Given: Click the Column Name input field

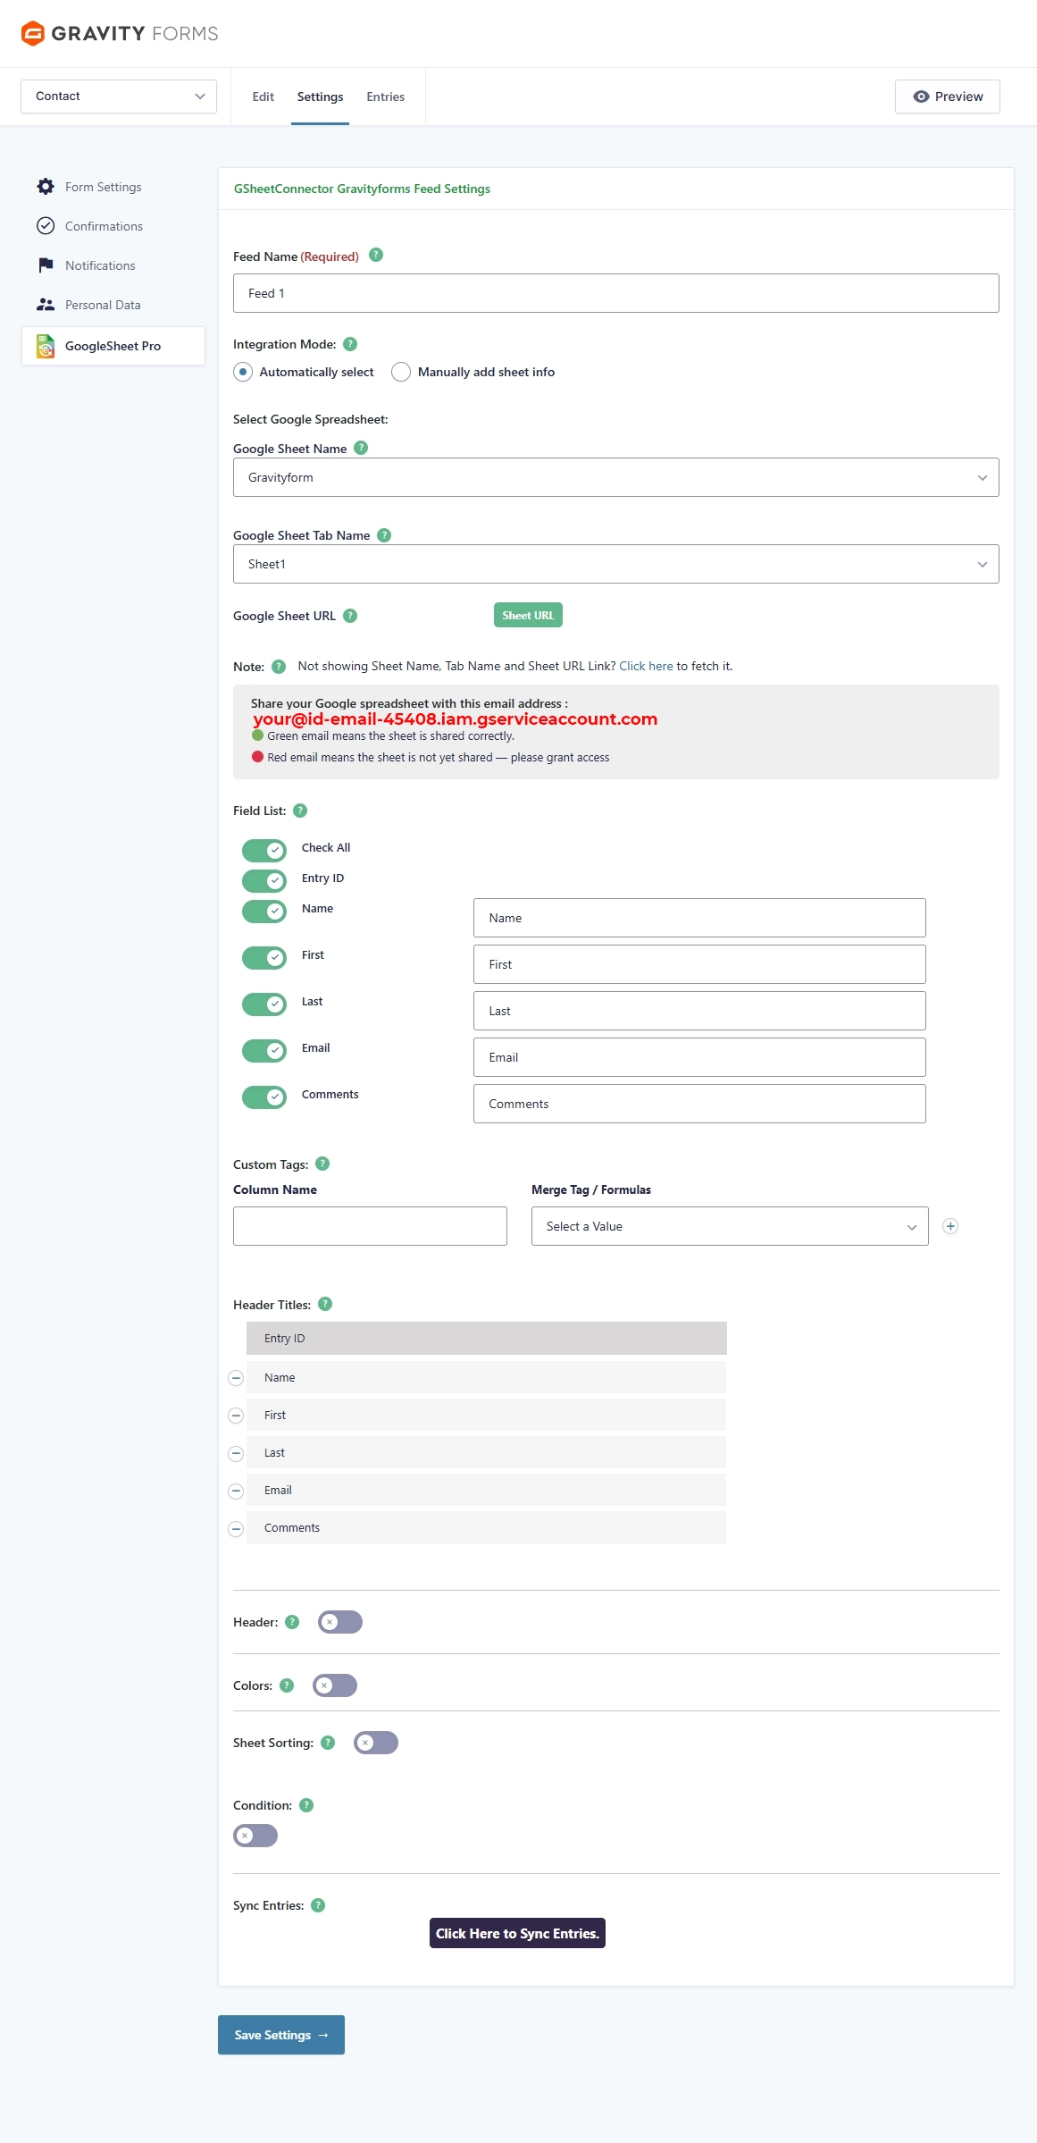Looking at the screenshot, I should pos(370,1226).
